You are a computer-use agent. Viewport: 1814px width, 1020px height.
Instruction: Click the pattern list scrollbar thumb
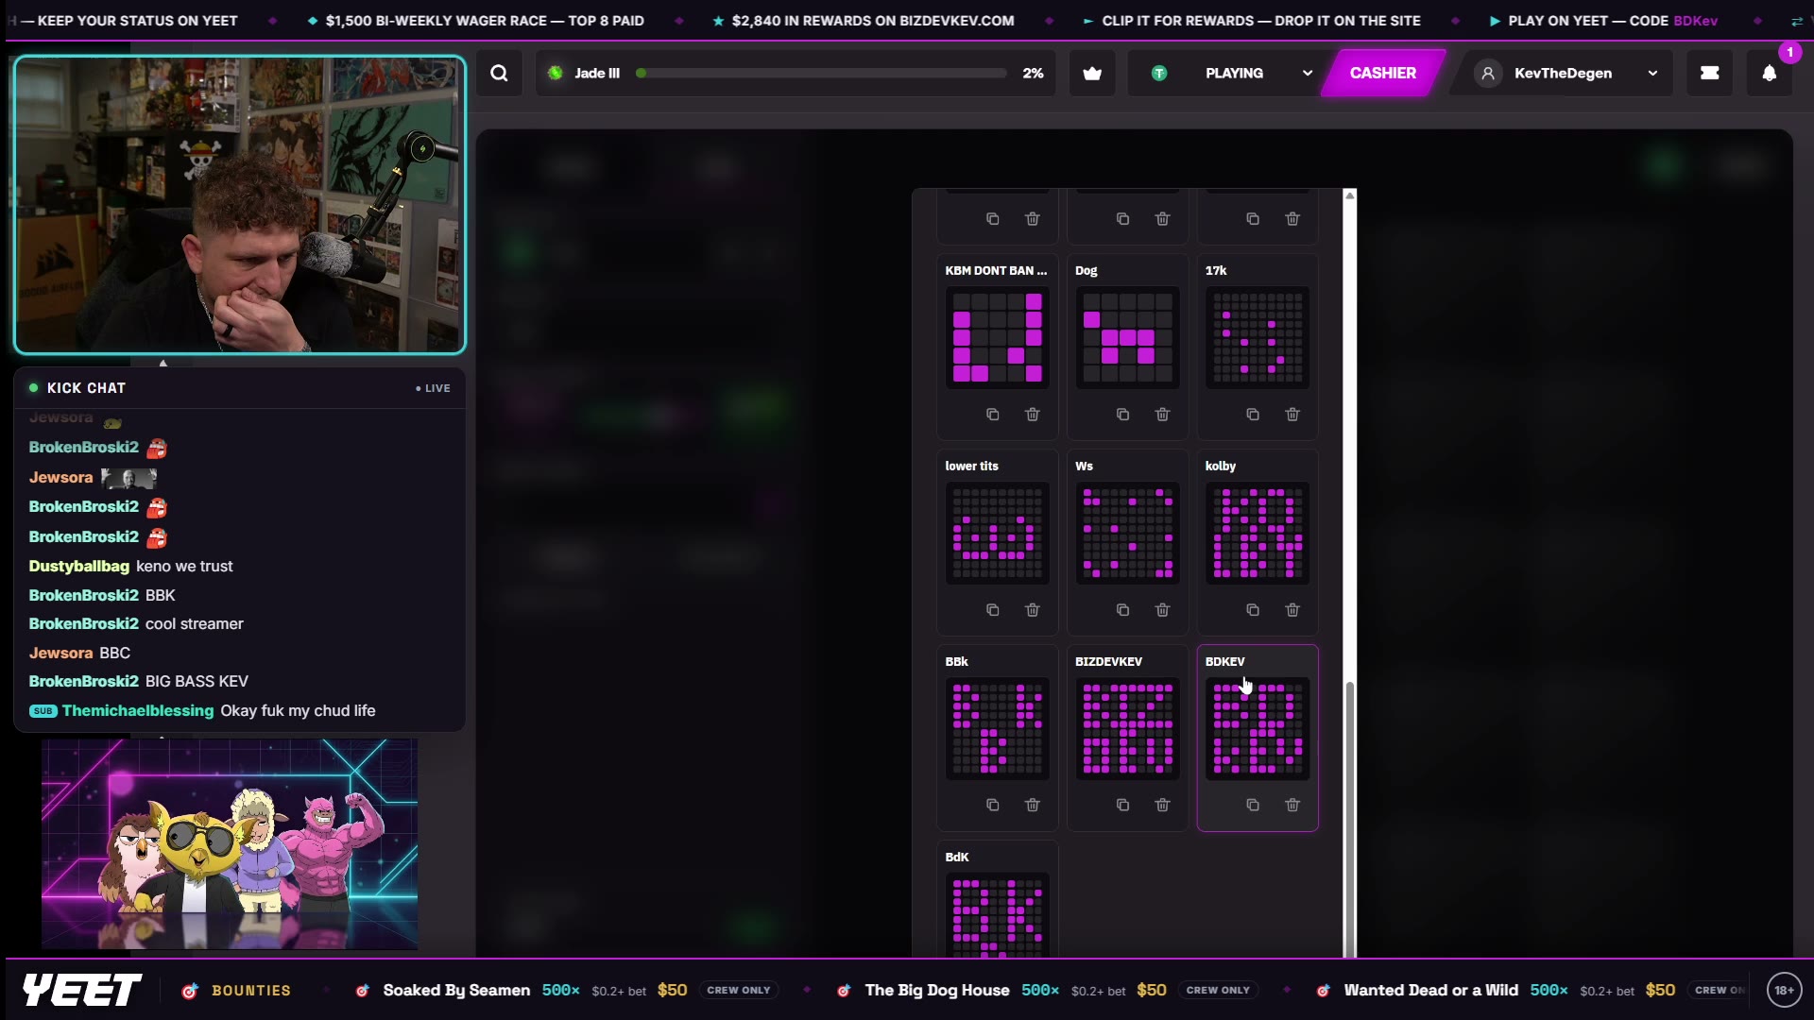[x=1350, y=819]
